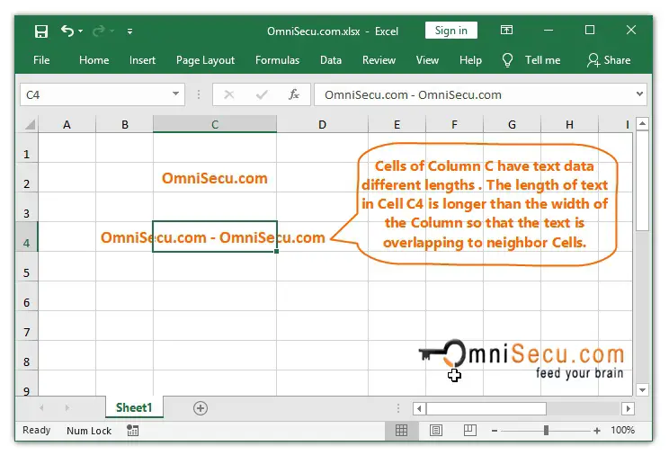Click the Undo arrow icon
Viewport: 669px width, 464px height.
click(x=67, y=31)
